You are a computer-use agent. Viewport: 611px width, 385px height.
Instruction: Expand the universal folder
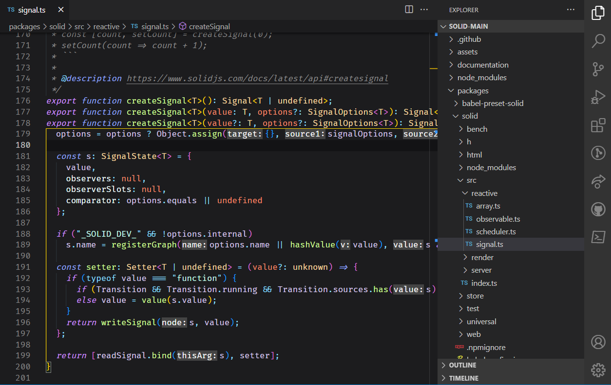[511, 321]
